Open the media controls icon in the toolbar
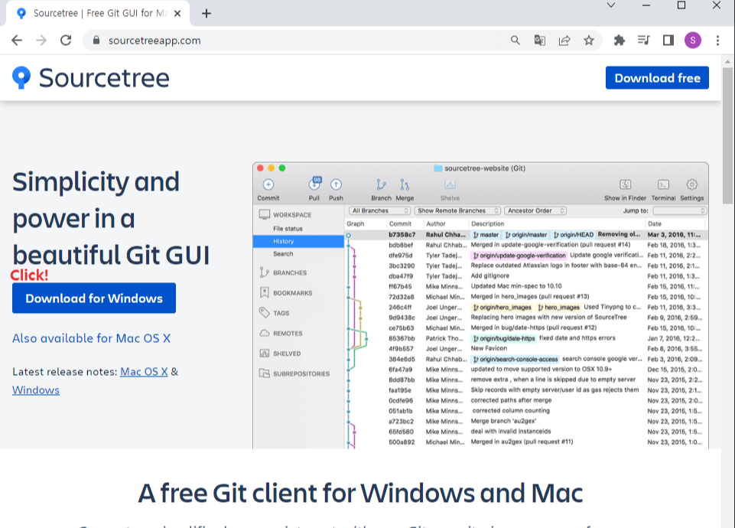This screenshot has height=528, width=735. [643, 41]
